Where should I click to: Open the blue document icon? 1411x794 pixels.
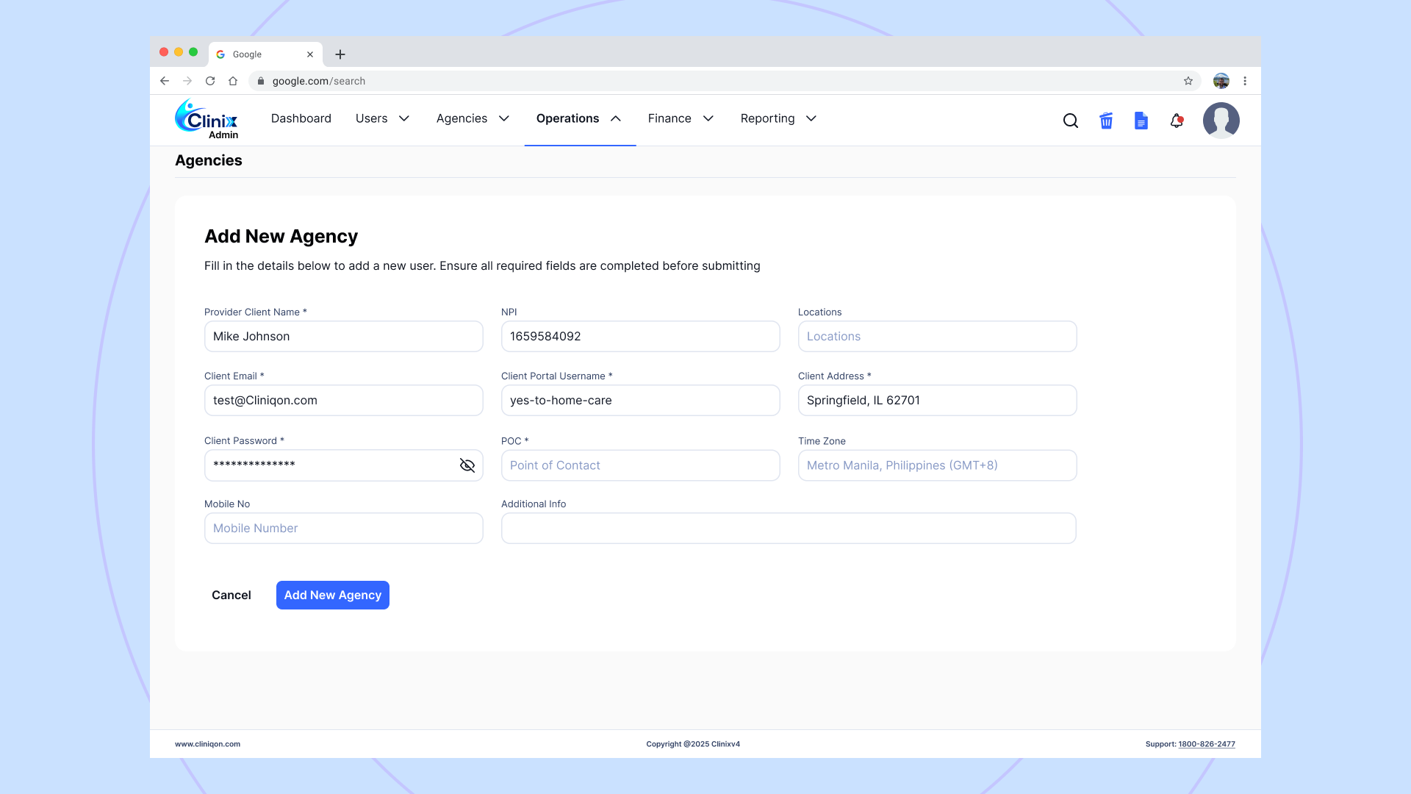click(x=1141, y=121)
